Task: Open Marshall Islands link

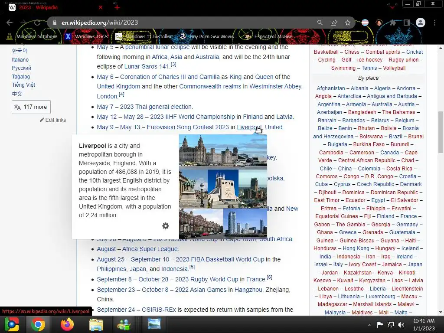Action: click(372, 304)
